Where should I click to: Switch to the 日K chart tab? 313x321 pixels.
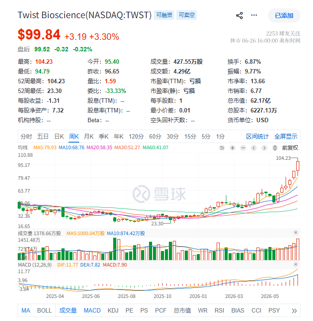(59, 136)
